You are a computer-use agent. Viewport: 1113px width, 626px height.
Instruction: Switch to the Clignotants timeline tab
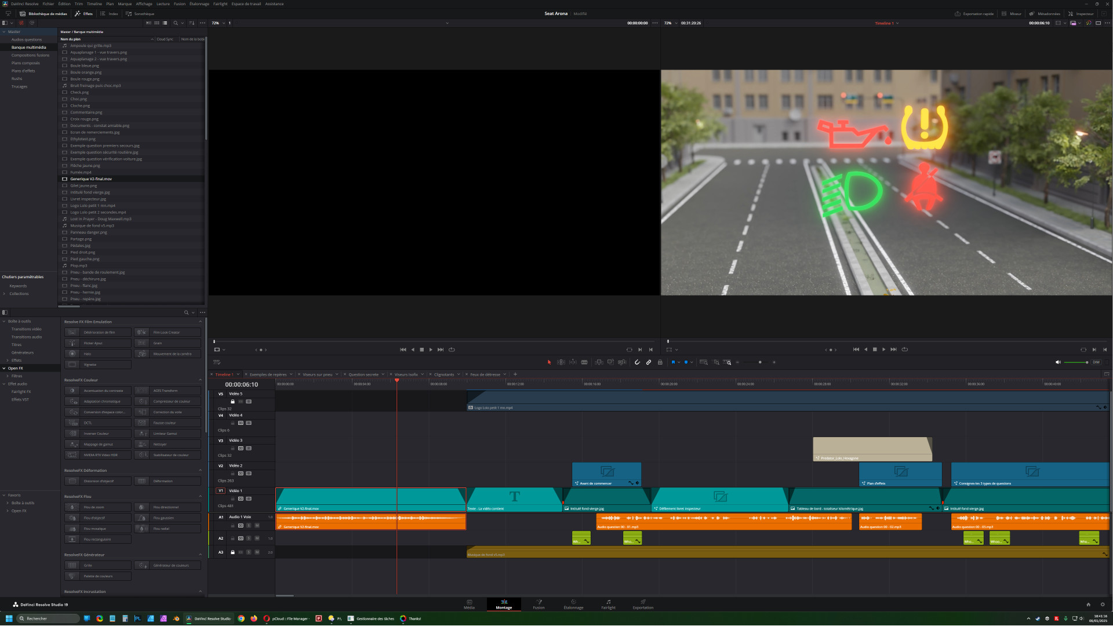pos(443,374)
